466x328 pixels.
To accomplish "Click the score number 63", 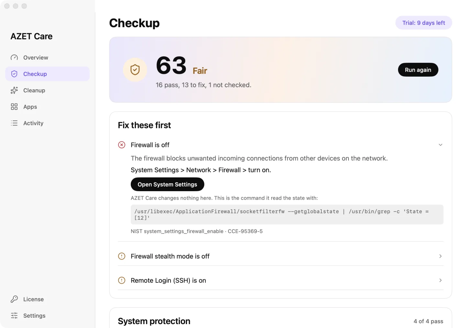I will [x=171, y=65].
